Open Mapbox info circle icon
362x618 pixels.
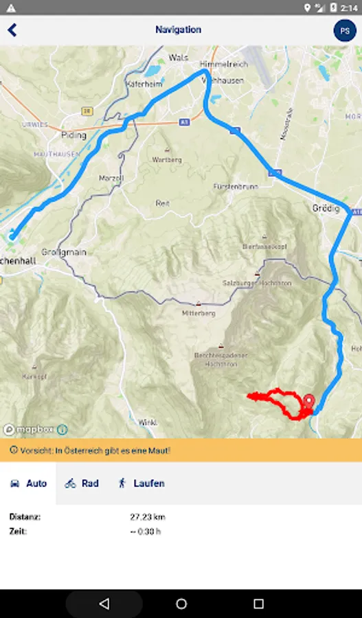click(63, 429)
